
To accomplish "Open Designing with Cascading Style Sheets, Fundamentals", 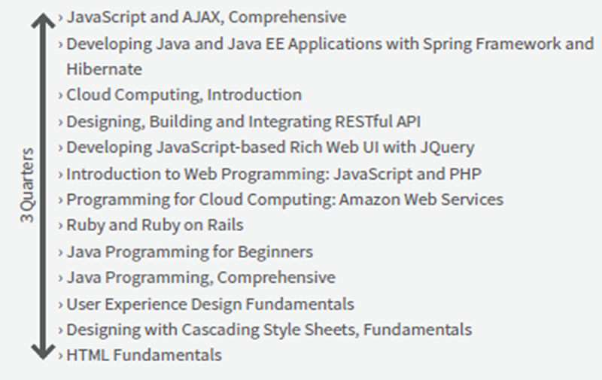I will click(x=269, y=330).
